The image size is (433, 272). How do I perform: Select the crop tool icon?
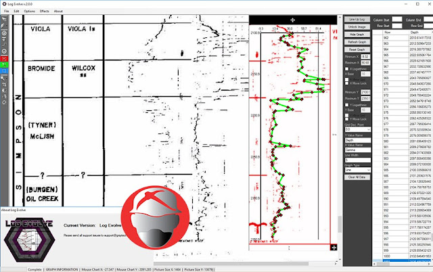click(x=4, y=85)
